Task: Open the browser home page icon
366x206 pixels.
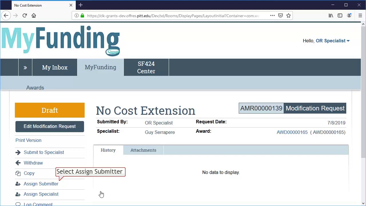Action: (34, 15)
